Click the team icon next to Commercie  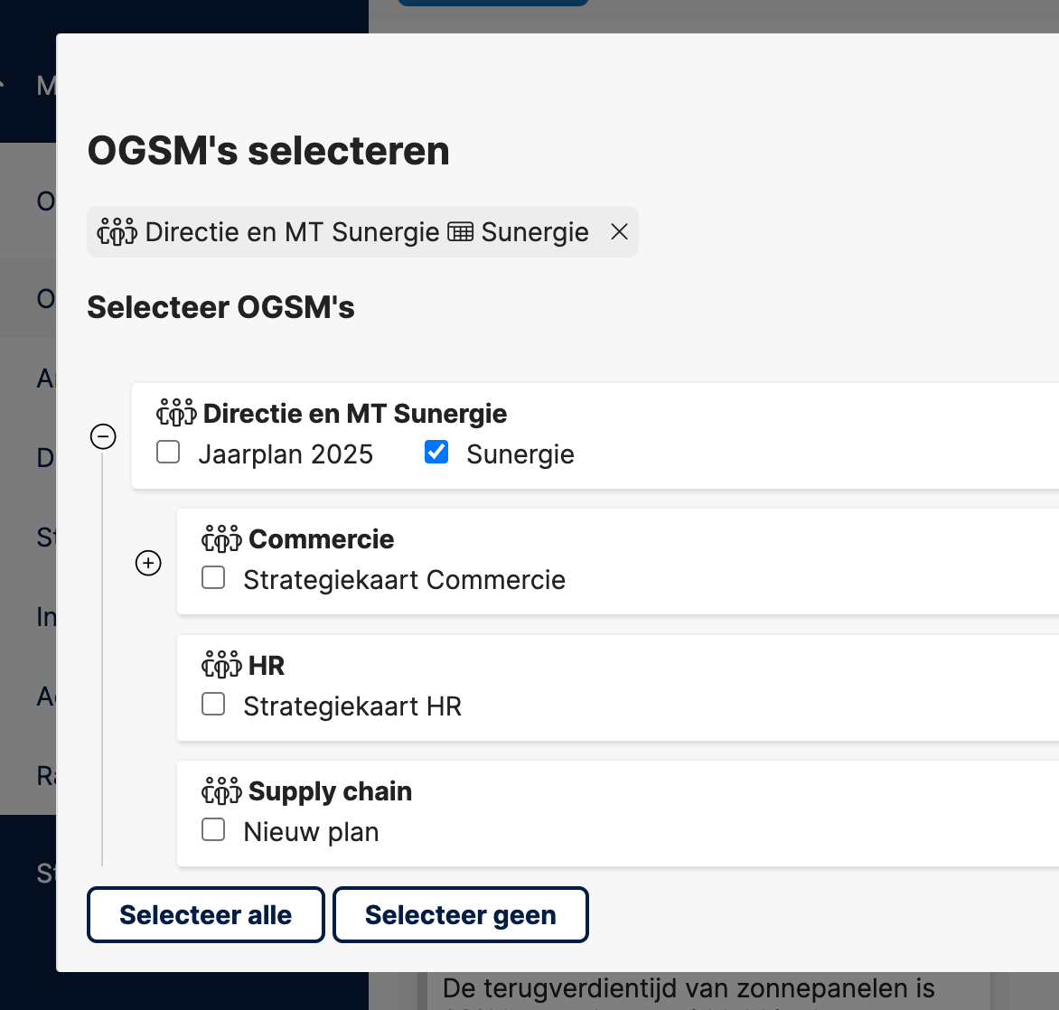pyautogui.click(x=221, y=538)
